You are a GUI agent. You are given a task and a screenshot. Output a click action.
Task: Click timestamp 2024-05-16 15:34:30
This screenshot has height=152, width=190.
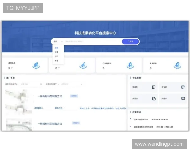pyautogui.click(x=165, y=127)
